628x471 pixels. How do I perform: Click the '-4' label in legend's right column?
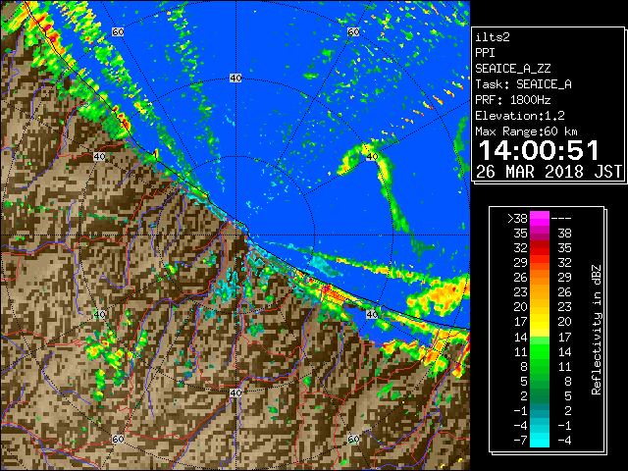click(564, 440)
